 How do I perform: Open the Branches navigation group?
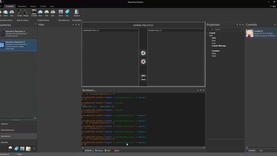tap(18, 143)
